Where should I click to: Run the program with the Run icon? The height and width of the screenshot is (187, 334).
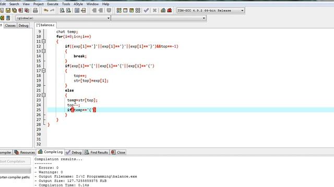pos(125,10)
